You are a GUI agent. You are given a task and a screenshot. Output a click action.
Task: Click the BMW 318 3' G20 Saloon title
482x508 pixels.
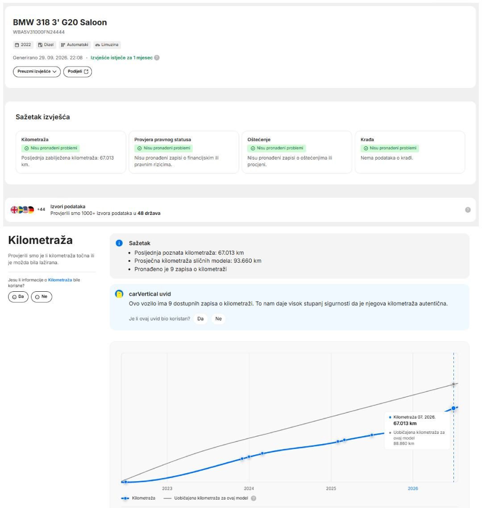(60, 22)
